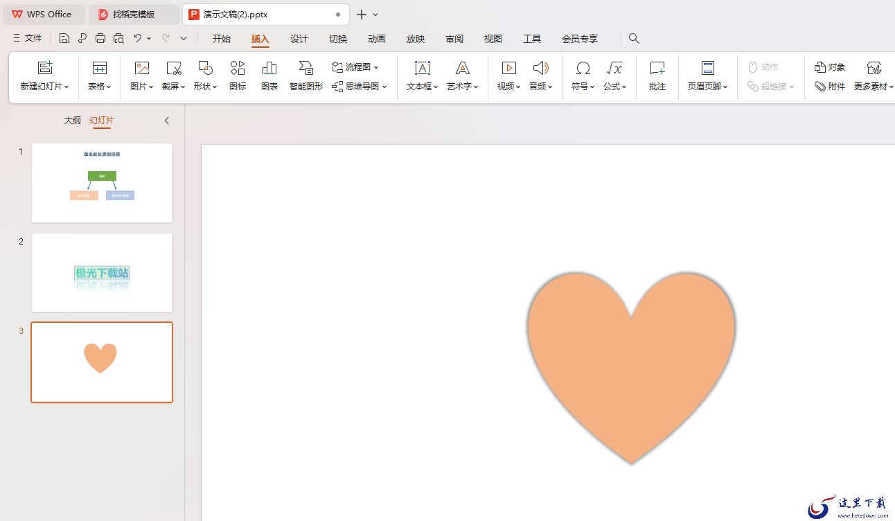Select the active 插入 ribbon tab

260,39
